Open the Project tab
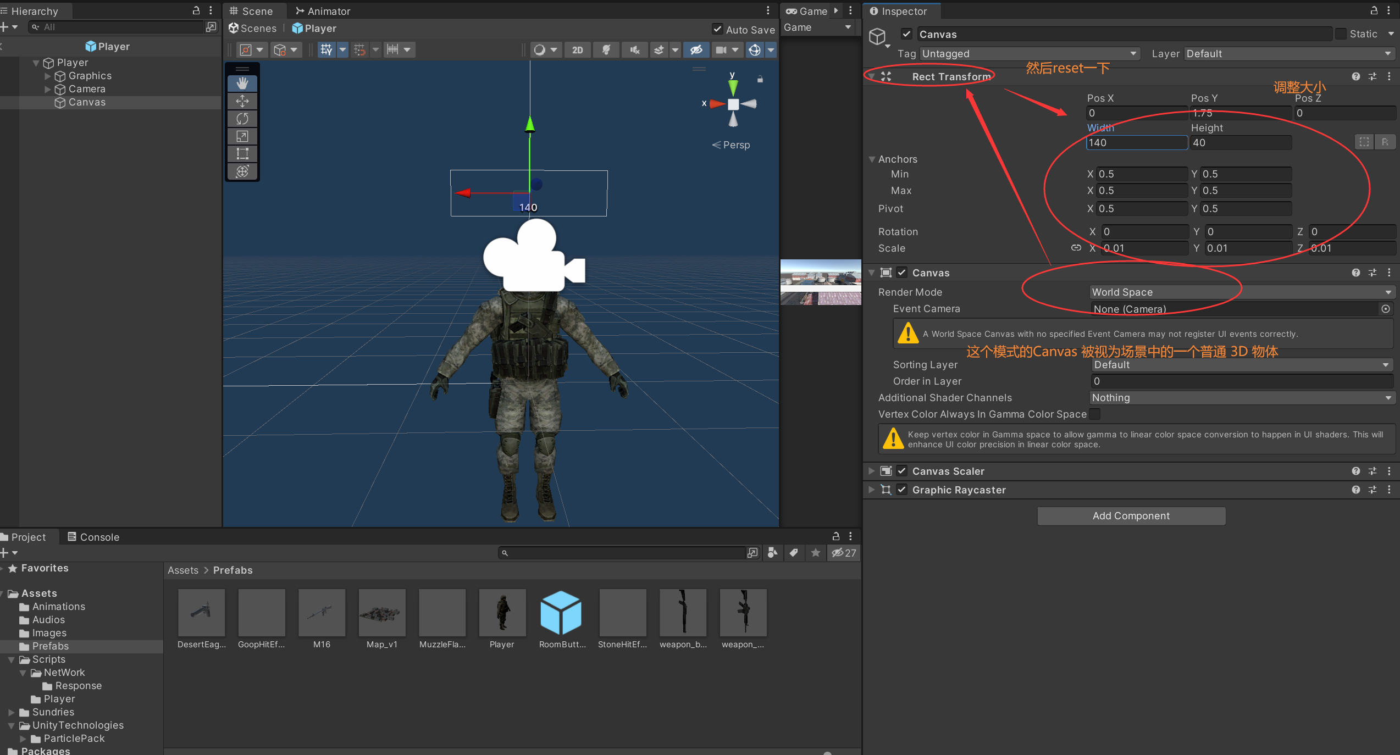Image resolution: width=1400 pixels, height=755 pixels. 24,537
